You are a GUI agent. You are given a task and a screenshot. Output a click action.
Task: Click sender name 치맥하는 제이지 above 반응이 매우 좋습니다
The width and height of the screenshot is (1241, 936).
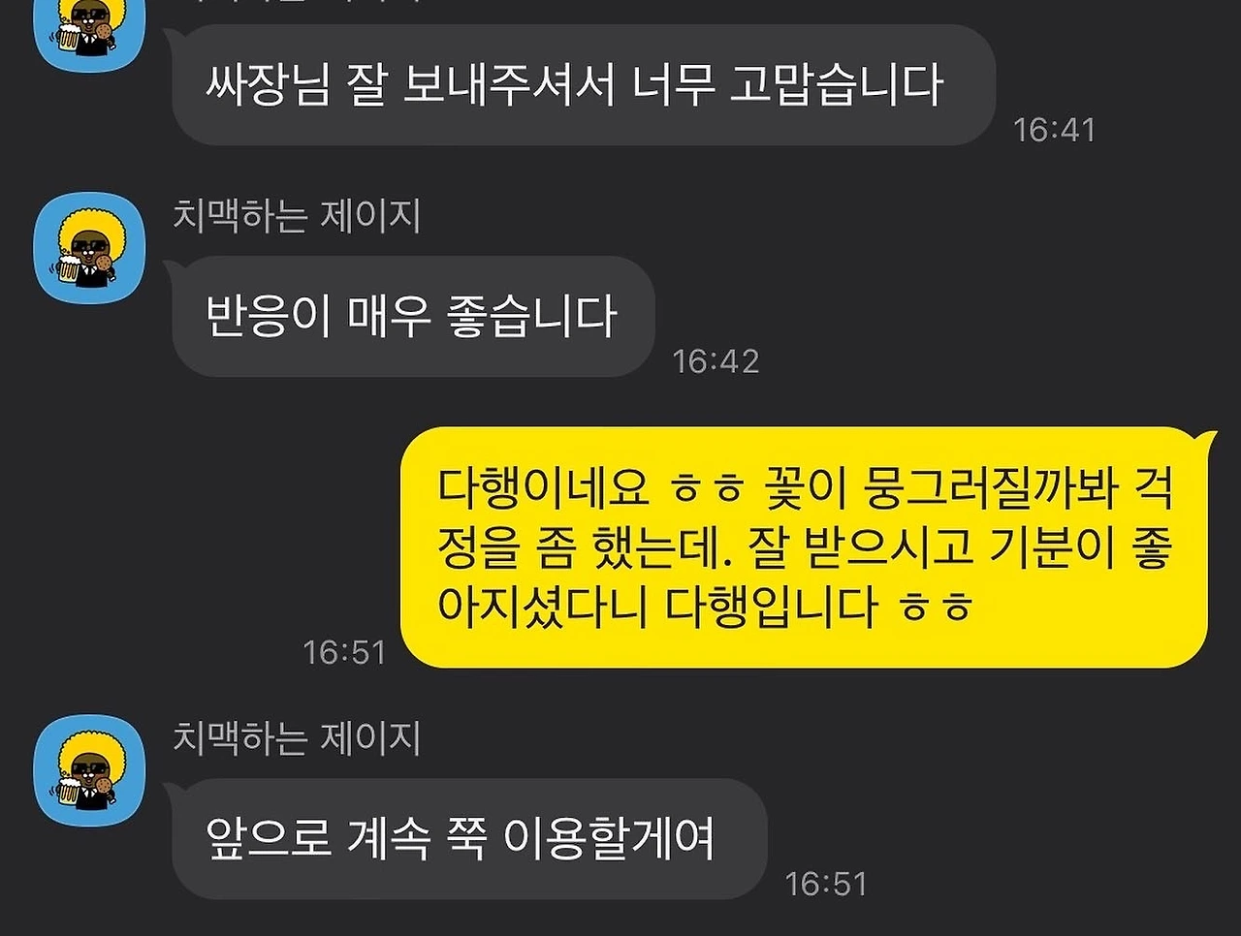click(297, 215)
